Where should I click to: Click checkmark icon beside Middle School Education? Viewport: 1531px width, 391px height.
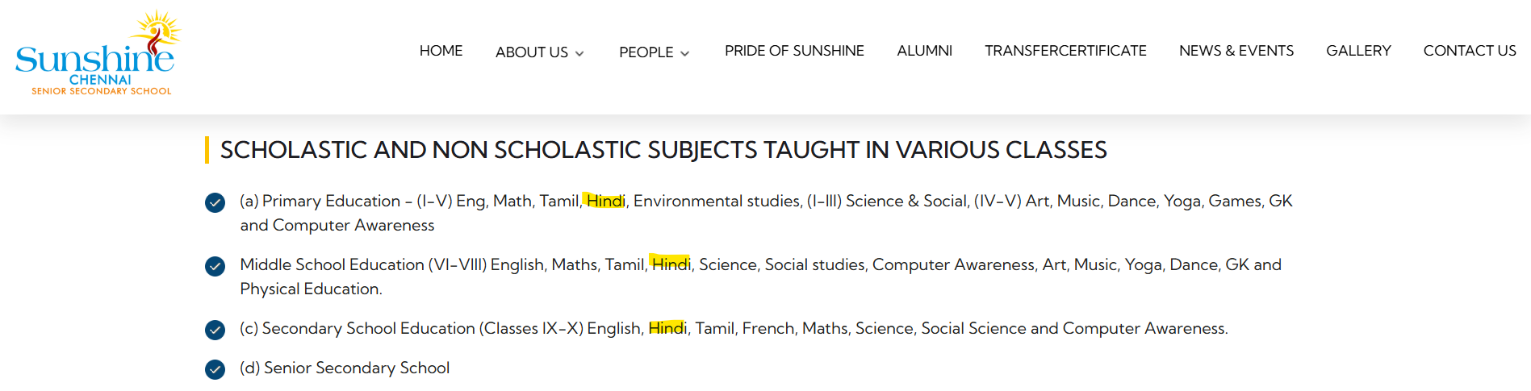(215, 266)
